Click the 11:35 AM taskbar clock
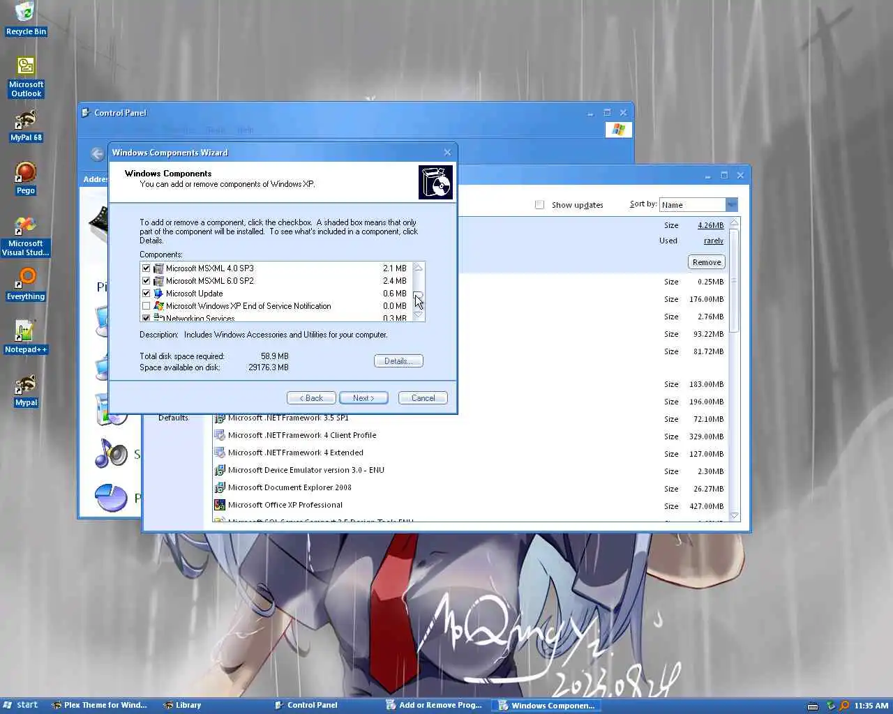This screenshot has width=893, height=714. click(871, 706)
